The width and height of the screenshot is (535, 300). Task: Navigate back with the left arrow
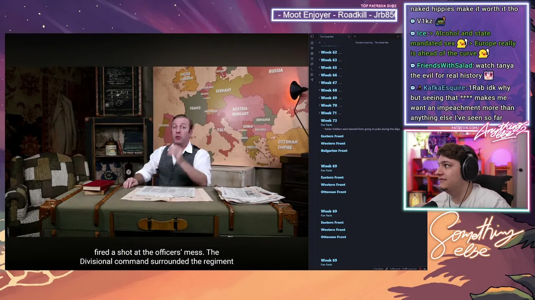[x=320, y=42]
